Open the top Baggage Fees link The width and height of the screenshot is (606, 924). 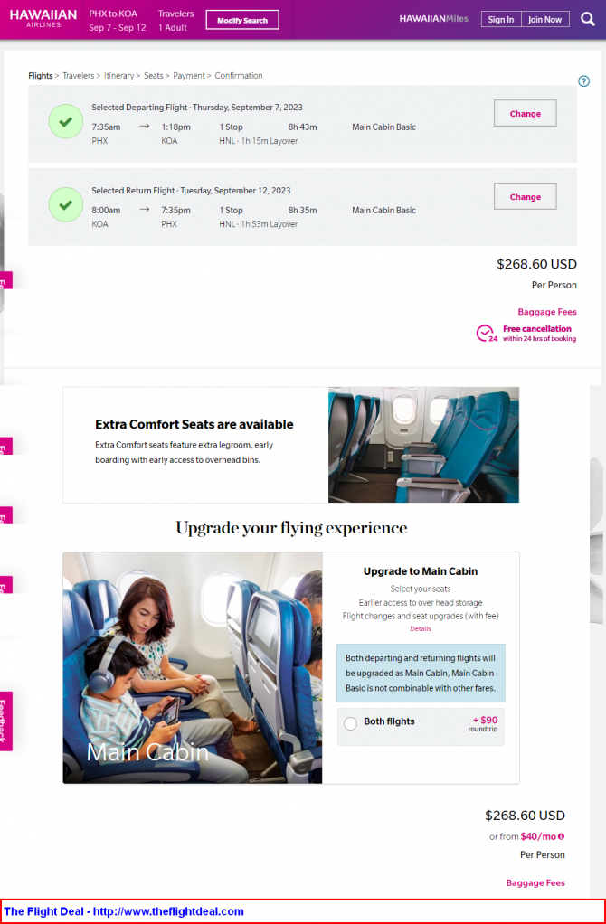point(547,312)
